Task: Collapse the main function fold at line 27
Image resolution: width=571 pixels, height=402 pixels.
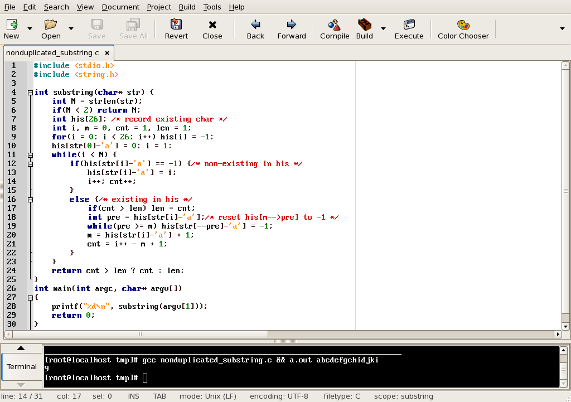Action: click(x=31, y=298)
